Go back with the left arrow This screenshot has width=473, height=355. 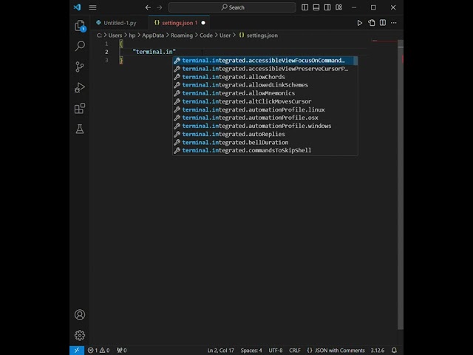pyautogui.click(x=148, y=7)
